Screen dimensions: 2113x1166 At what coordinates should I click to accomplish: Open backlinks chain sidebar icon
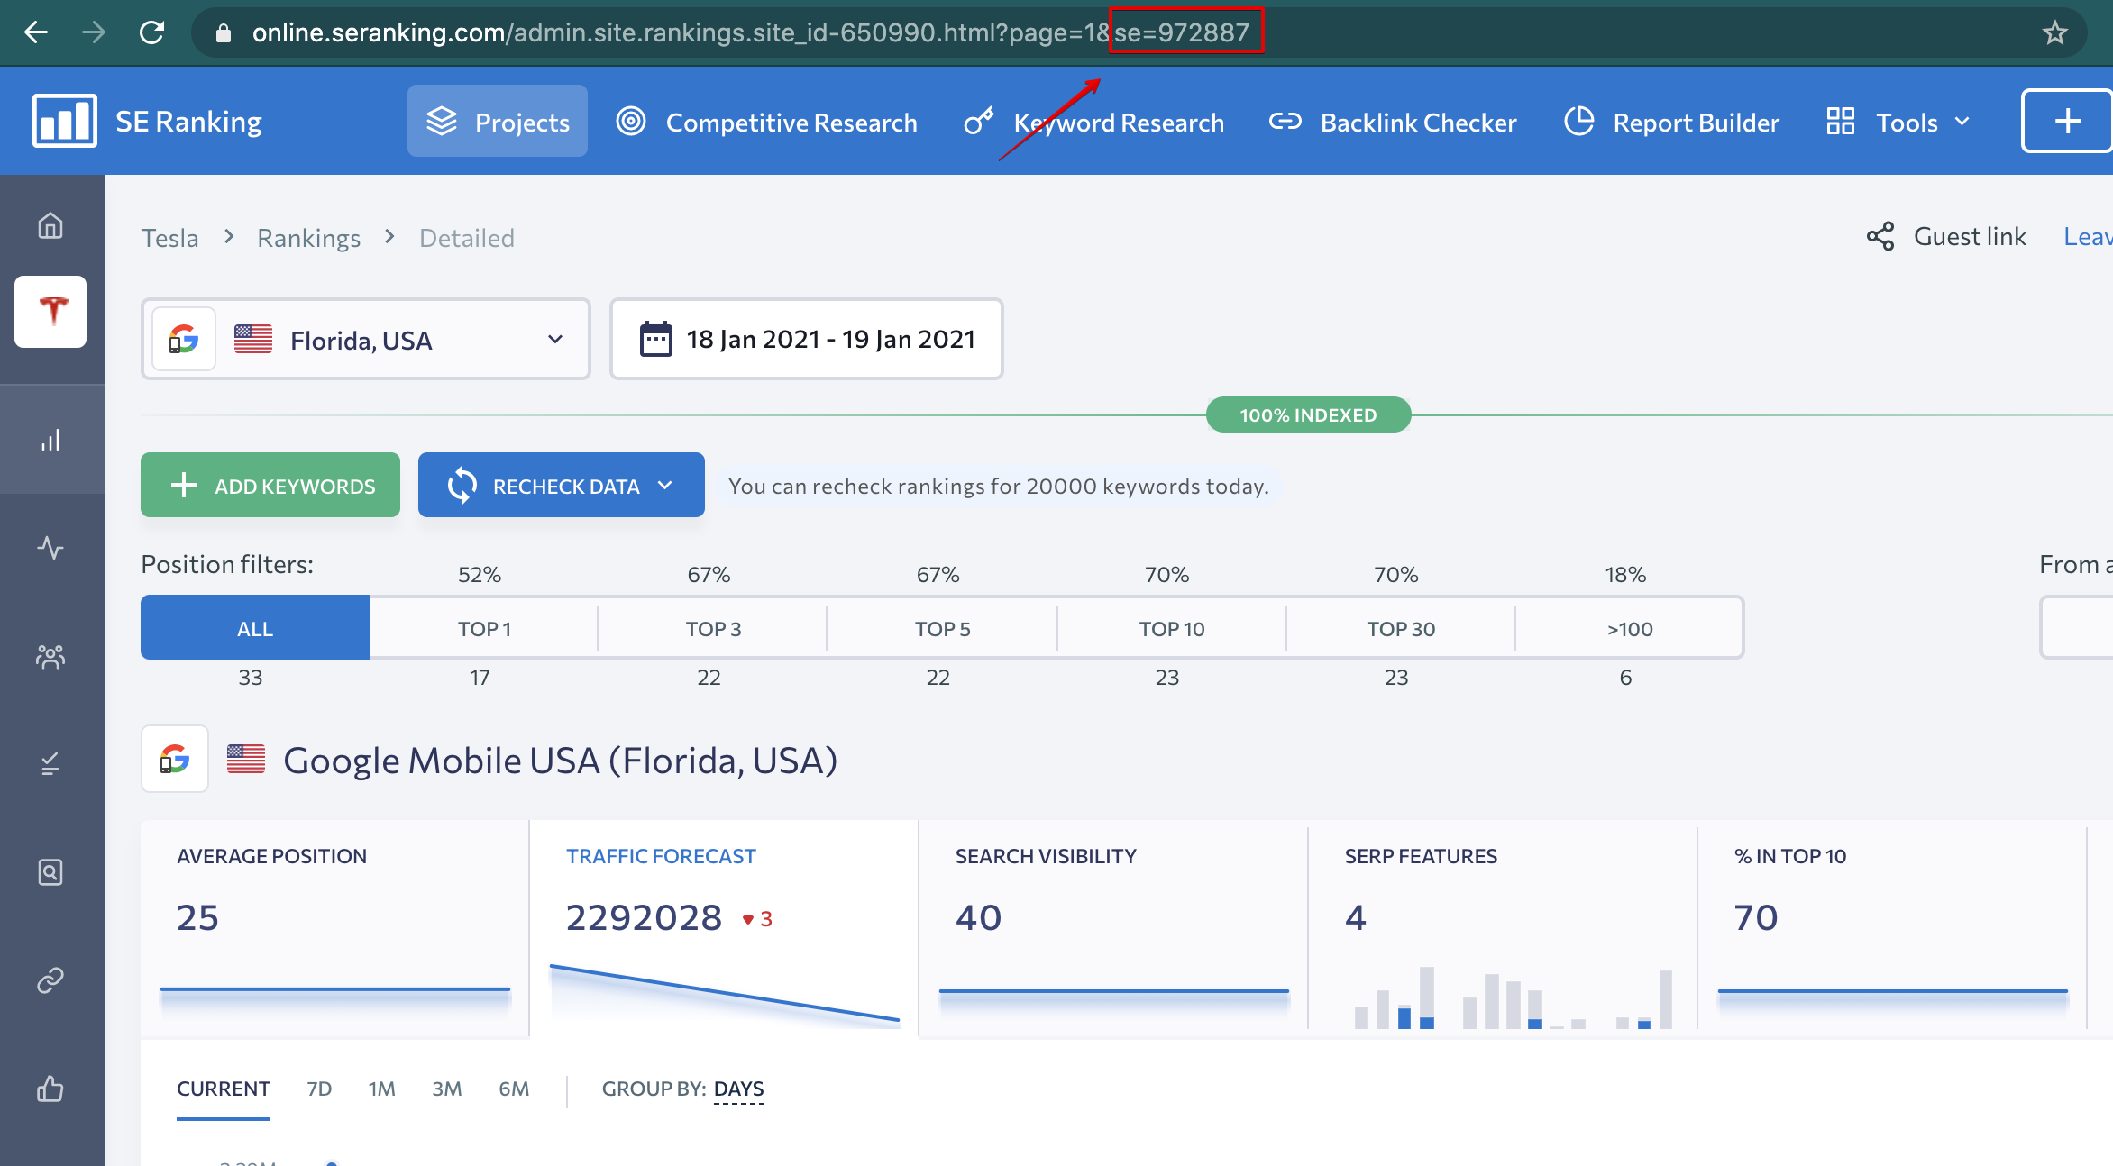(x=50, y=980)
